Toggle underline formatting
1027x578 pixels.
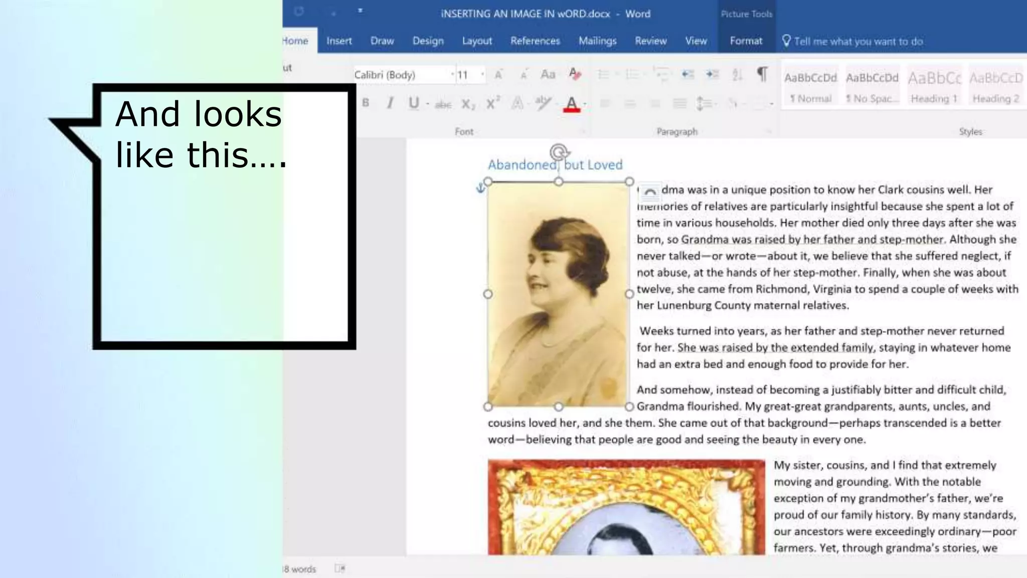(413, 103)
